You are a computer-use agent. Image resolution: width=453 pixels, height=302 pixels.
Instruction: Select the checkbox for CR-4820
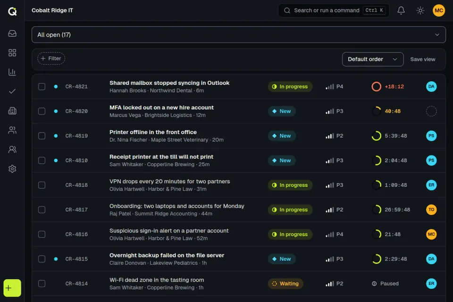tap(42, 111)
